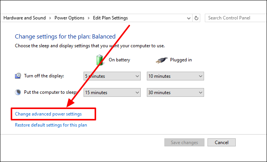The width and height of the screenshot is (267, 162).
Task: Click the monitor icon beside 'Turn off the display'
Action: tap(18, 76)
